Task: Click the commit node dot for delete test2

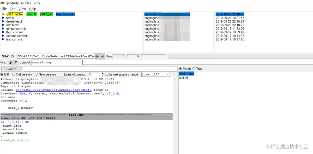Action: point(3,22)
